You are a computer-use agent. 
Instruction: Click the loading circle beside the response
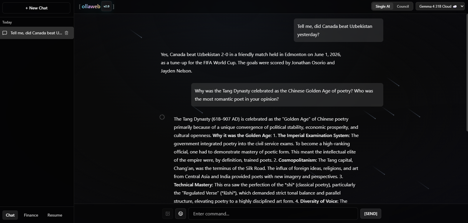162,117
